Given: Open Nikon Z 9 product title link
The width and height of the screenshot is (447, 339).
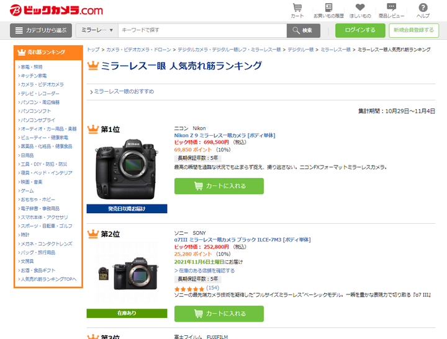Looking at the screenshot, I should tap(225, 136).
